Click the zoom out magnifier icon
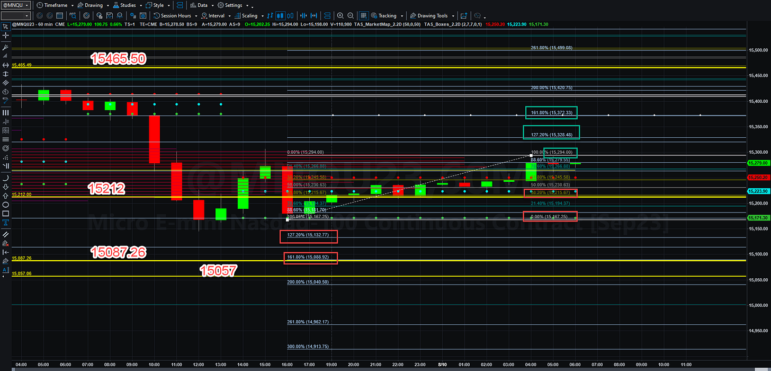The height and width of the screenshot is (371, 771). pyautogui.click(x=351, y=16)
